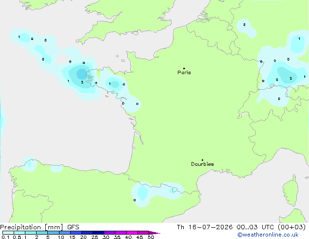This screenshot has height=239, width=309.
Task: Click the '2' precipitation value west of Brittany
Action: tap(82, 82)
